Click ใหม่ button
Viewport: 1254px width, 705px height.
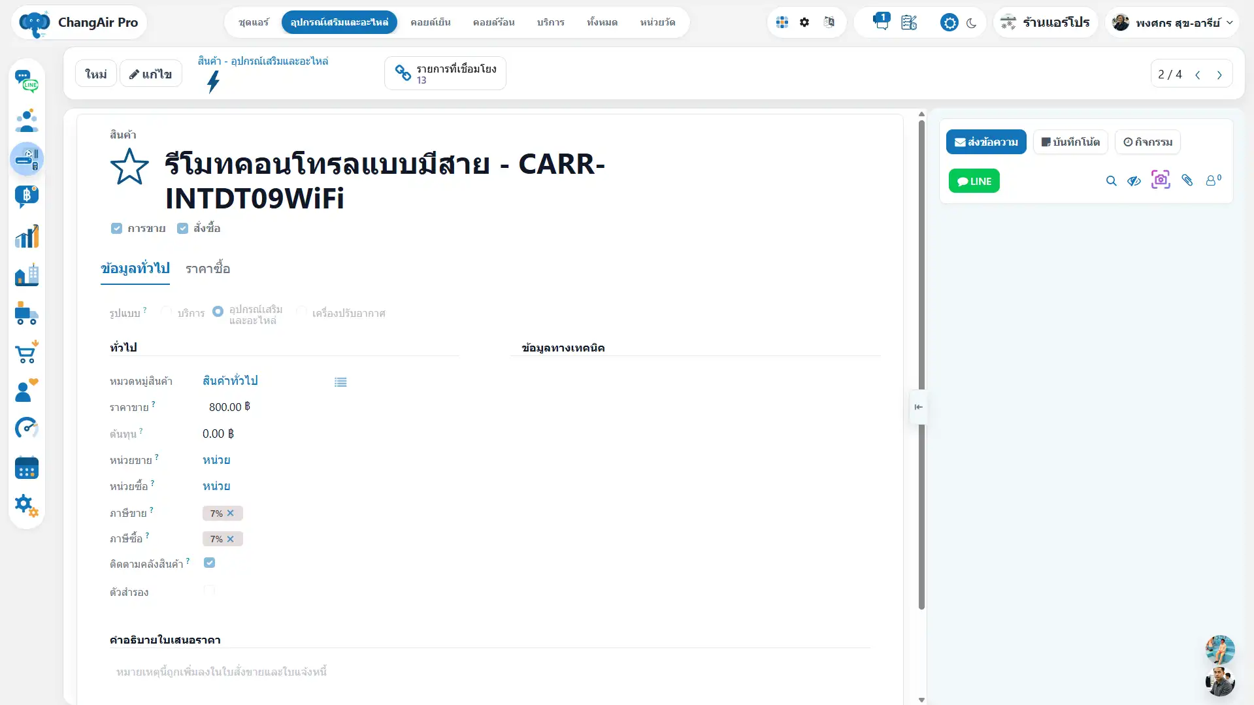[96, 74]
